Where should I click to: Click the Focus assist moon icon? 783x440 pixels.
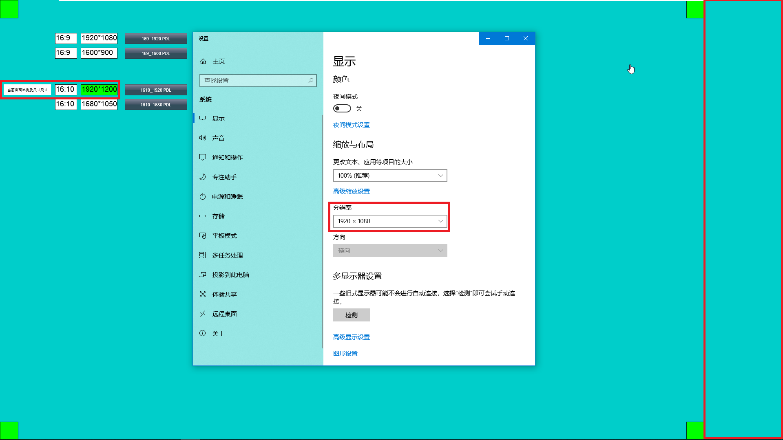tap(203, 177)
